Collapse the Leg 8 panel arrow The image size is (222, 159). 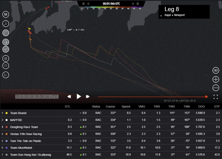[x=161, y=16]
